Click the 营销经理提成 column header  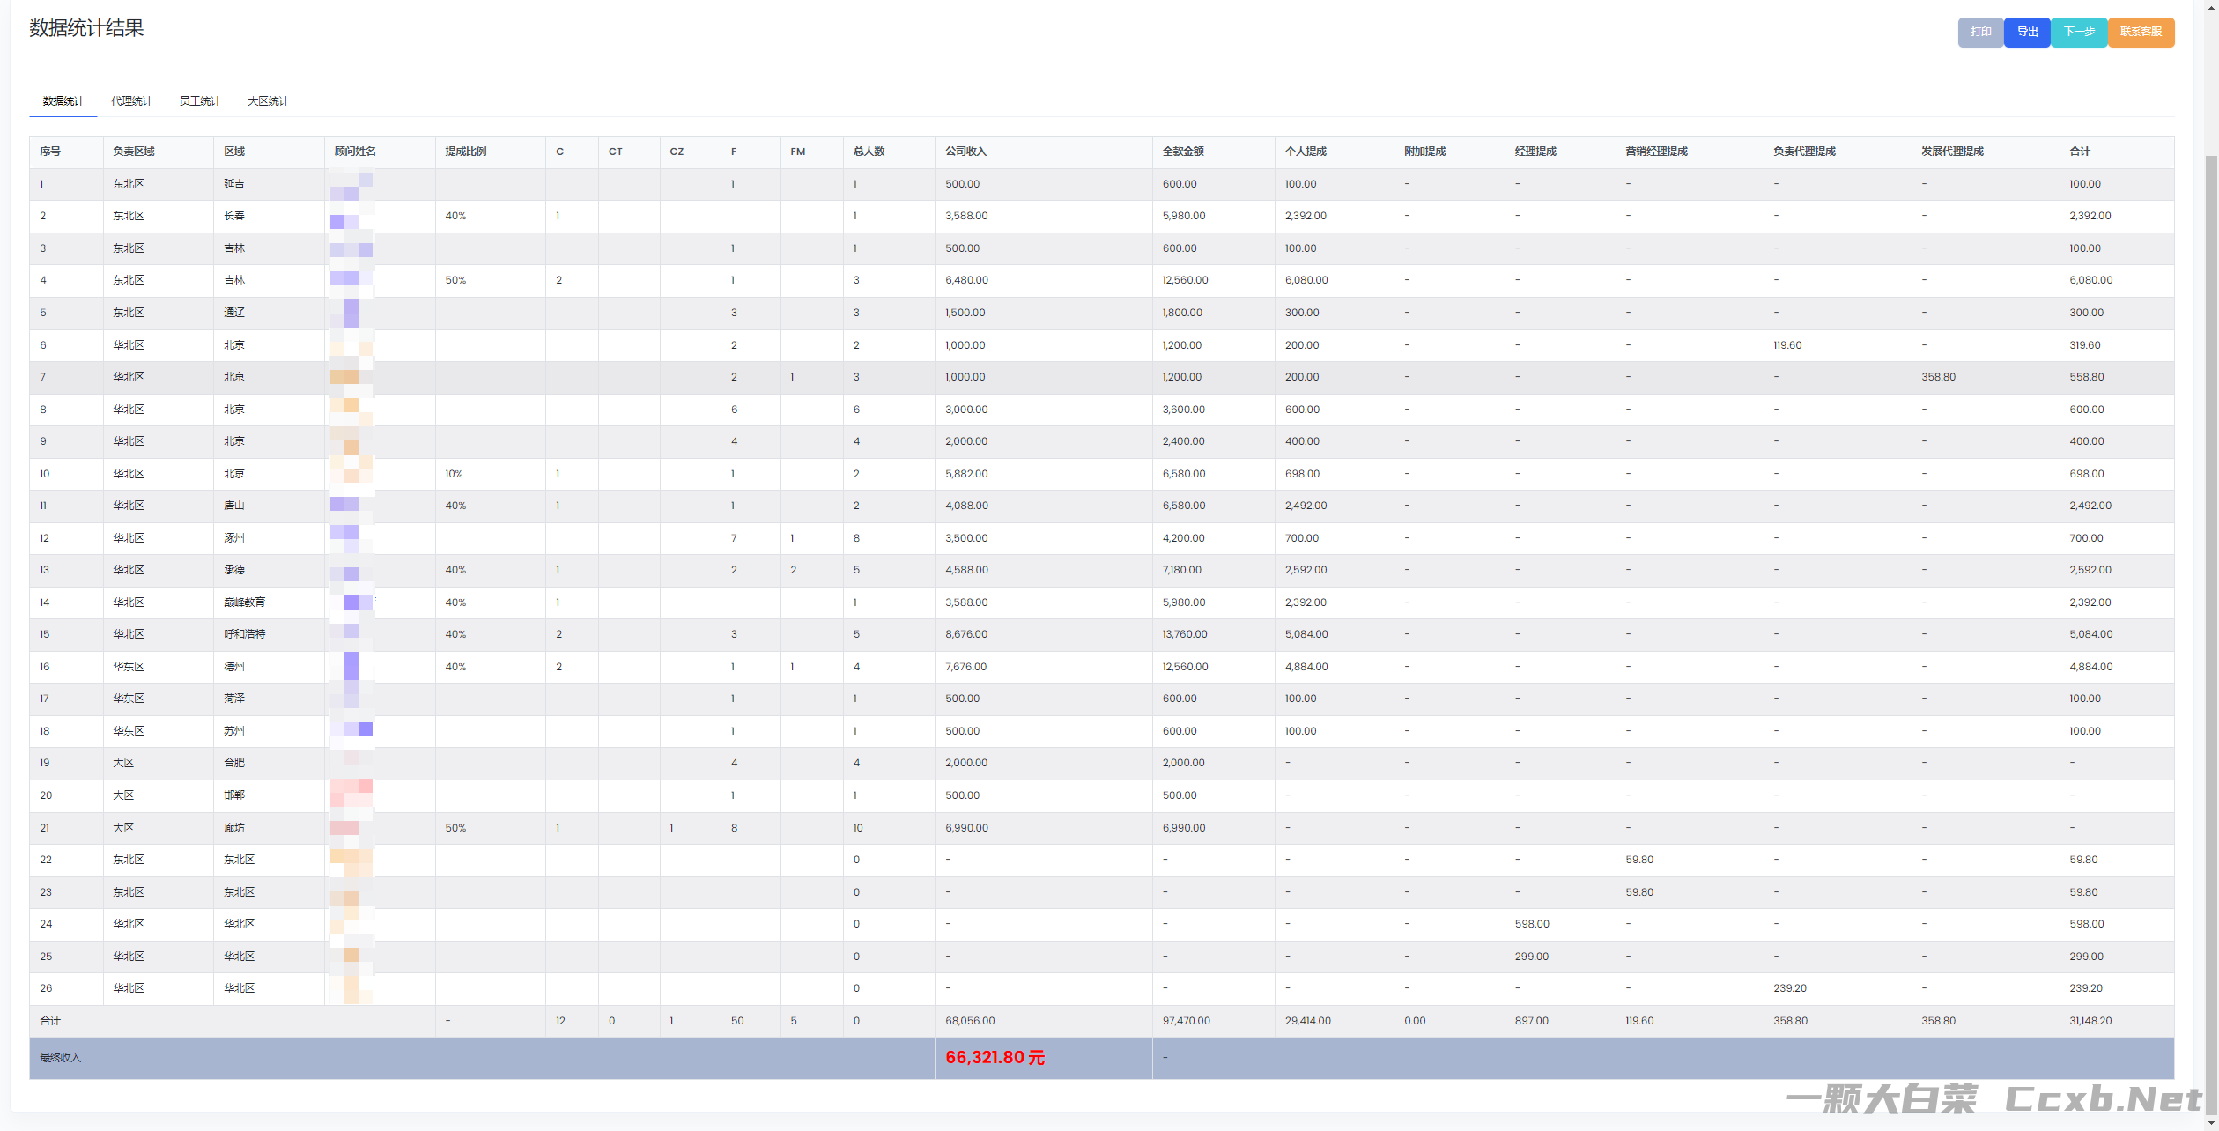coord(1656,152)
